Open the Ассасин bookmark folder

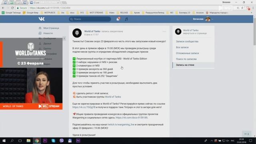coord(198,12)
